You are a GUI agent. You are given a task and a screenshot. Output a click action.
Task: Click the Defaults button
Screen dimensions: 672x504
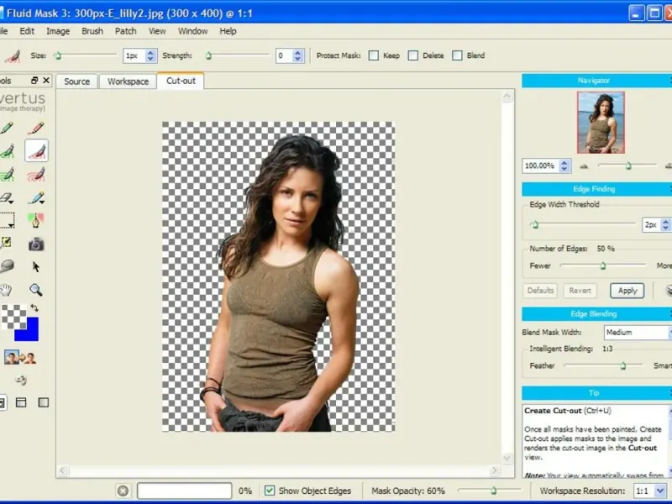(x=540, y=291)
